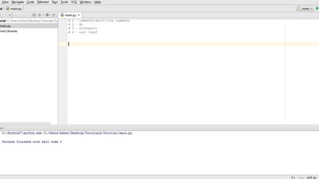Open the project view type dropdown arrow
The height and width of the screenshot is (179, 319).
coord(9,15)
